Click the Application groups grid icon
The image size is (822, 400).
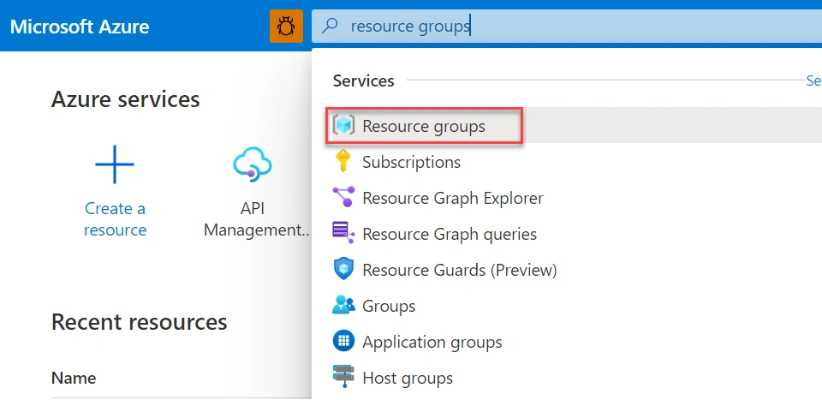344,341
